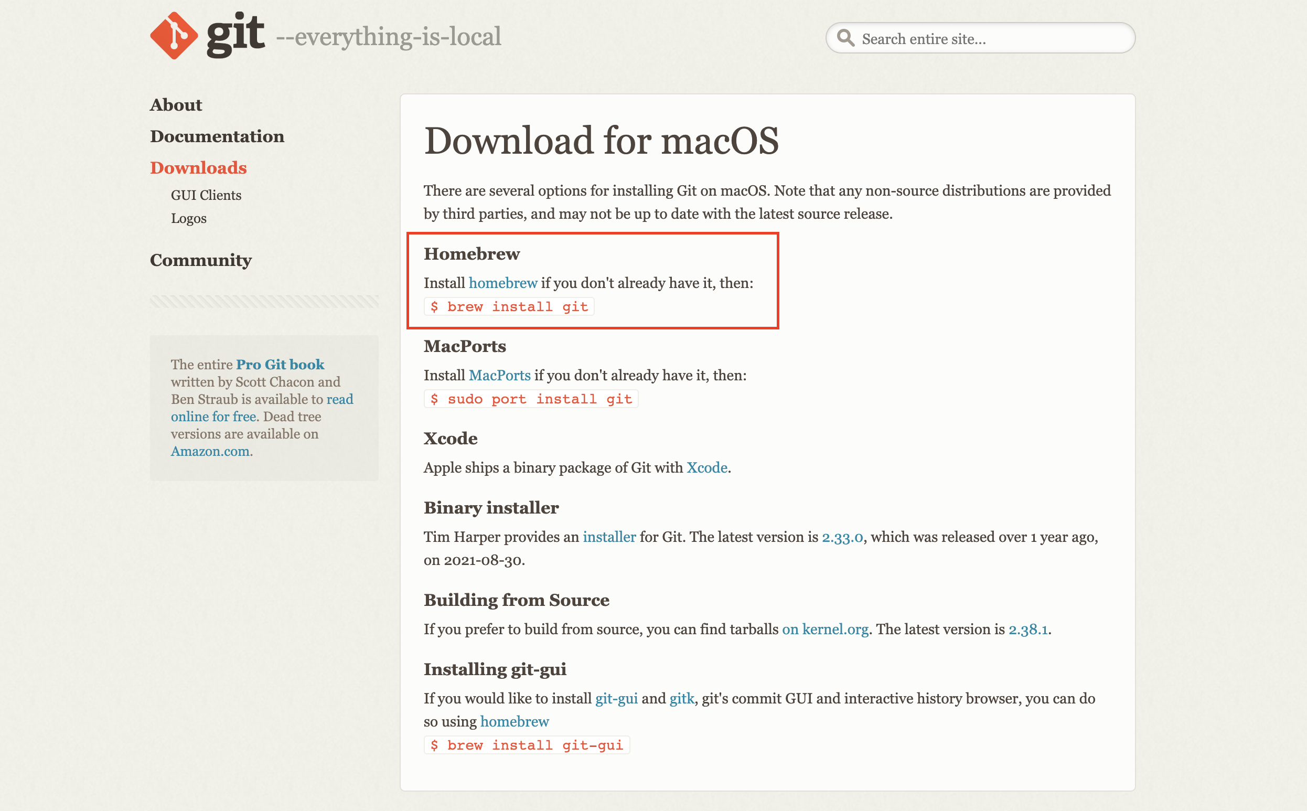This screenshot has height=811, width=1307.
Task: Open the on kernel.org tarballs link
Action: 824,629
